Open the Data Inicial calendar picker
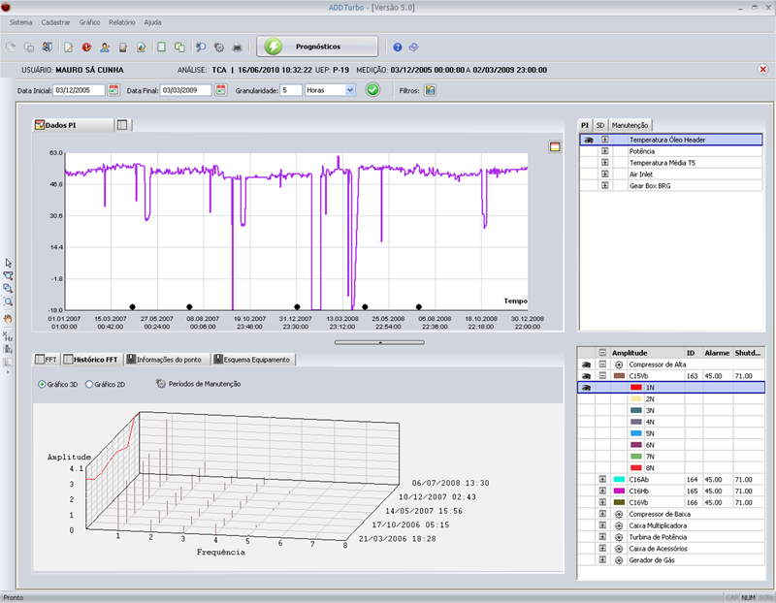Image resolution: width=776 pixels, height=603 pixels. click(113, 90)
